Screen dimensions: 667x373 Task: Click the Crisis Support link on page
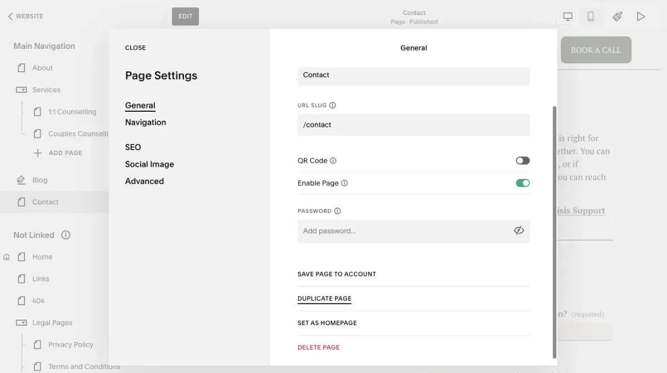click(581, 211)
